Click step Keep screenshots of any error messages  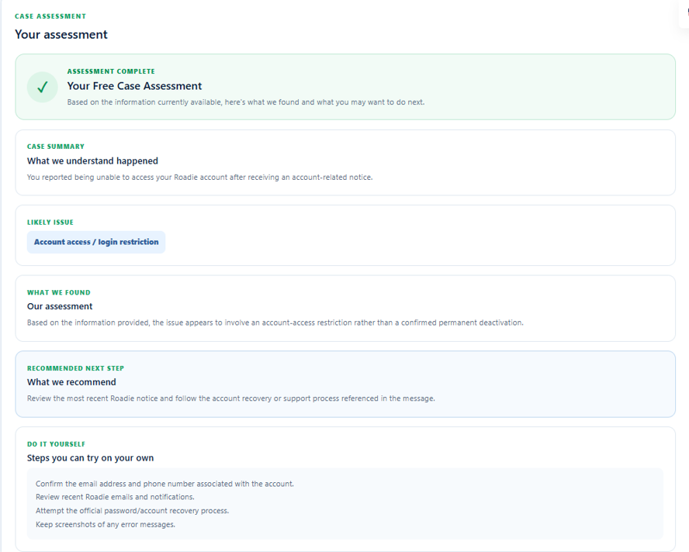point(106,524)
